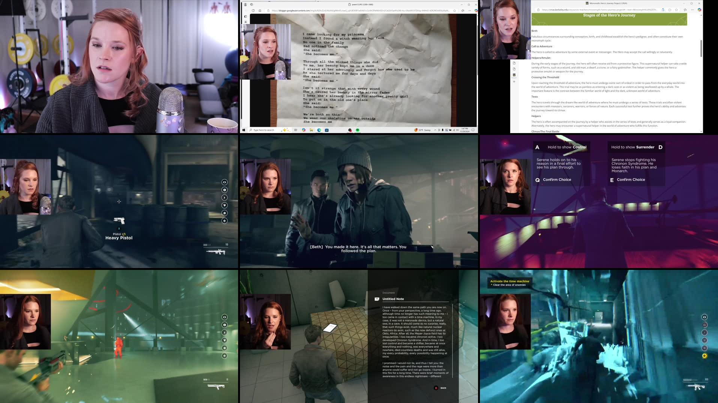This screenshot has width=718, height=403.
Task: Go to home in the poem browser window
Action: point(260,10)
